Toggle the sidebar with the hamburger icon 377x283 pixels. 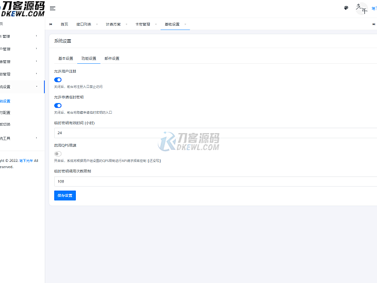click(x=52, y=8)
